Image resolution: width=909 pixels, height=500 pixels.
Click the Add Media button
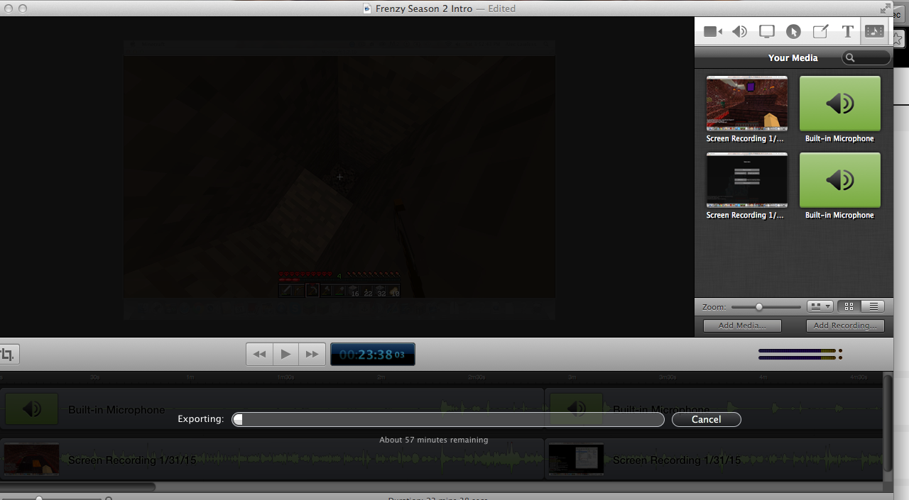point(741,326)
